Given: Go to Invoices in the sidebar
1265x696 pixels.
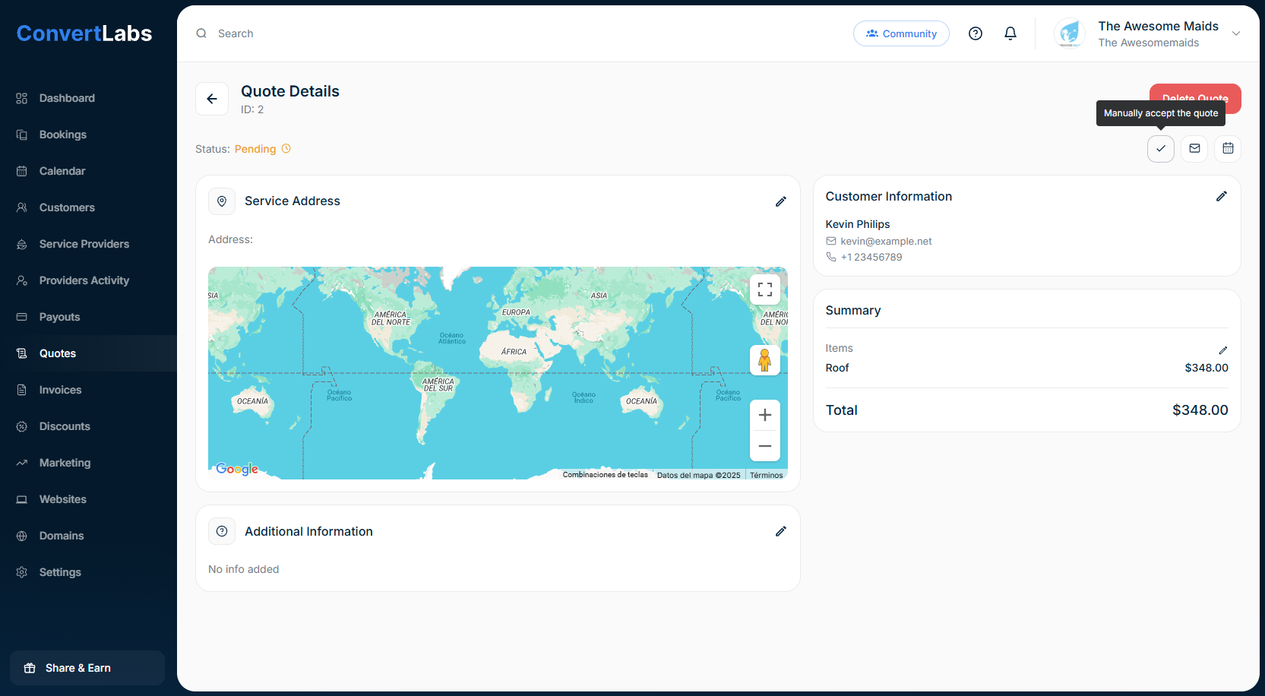Looking at the screenshot, I should pyautogui.click(x=60, y=390).
